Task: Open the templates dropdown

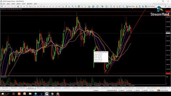Action: tap(98, 6)
